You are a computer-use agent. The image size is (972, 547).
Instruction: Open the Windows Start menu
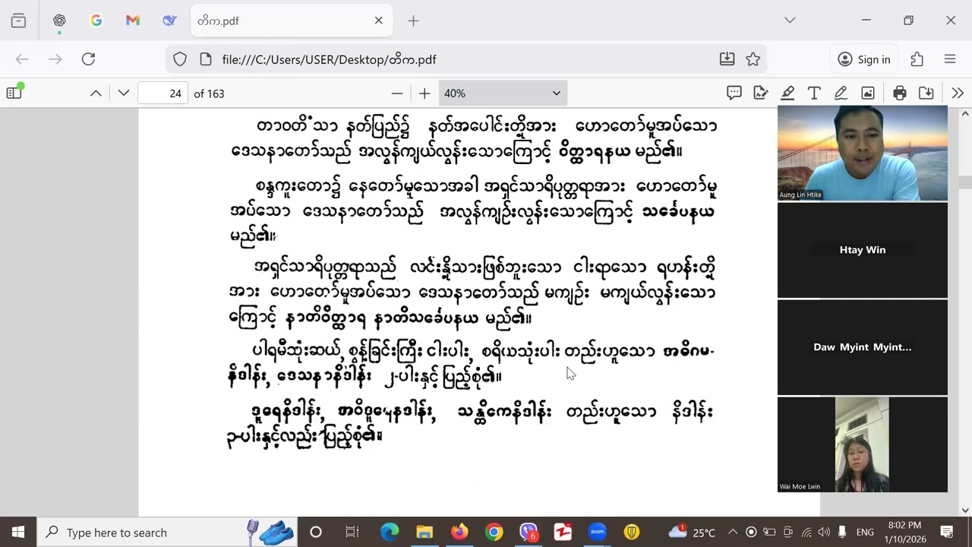(18, 533)
